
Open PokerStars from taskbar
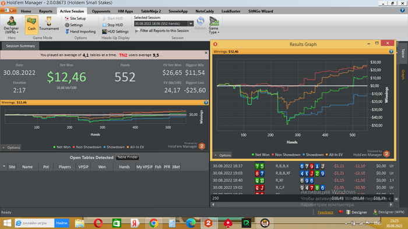228,223
